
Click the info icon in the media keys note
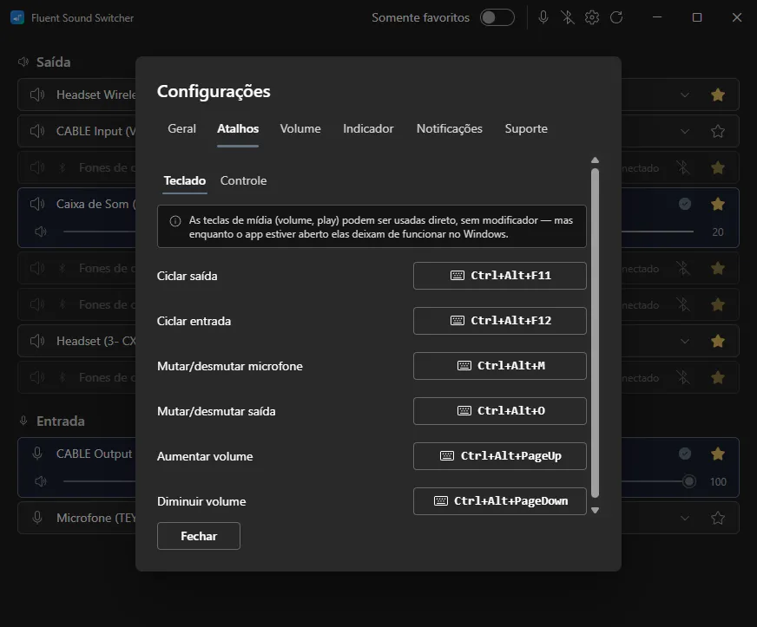coord(175,221)
